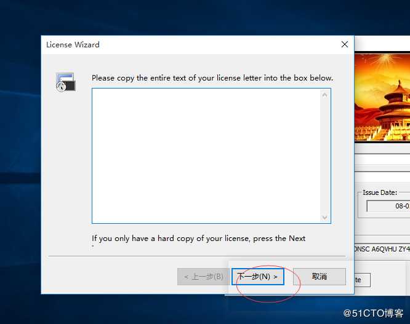Click the 'If you only have a hard copy' note
Image resolution: width=410 pixels, height=324 pixels.
tap(198, 239)
